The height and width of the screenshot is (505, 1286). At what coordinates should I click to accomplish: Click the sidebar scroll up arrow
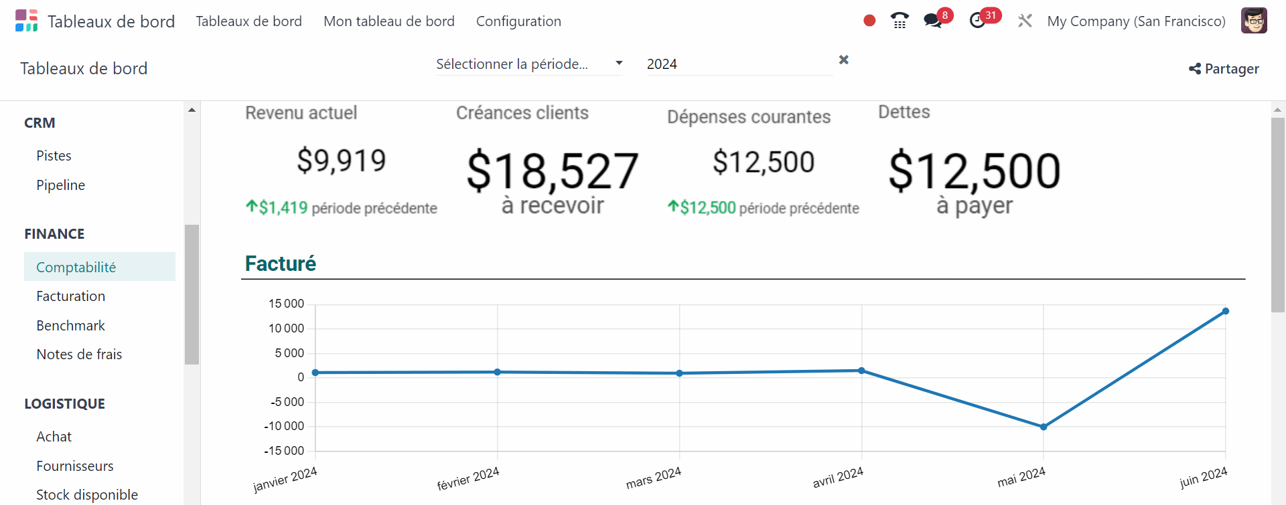(192, 110)
